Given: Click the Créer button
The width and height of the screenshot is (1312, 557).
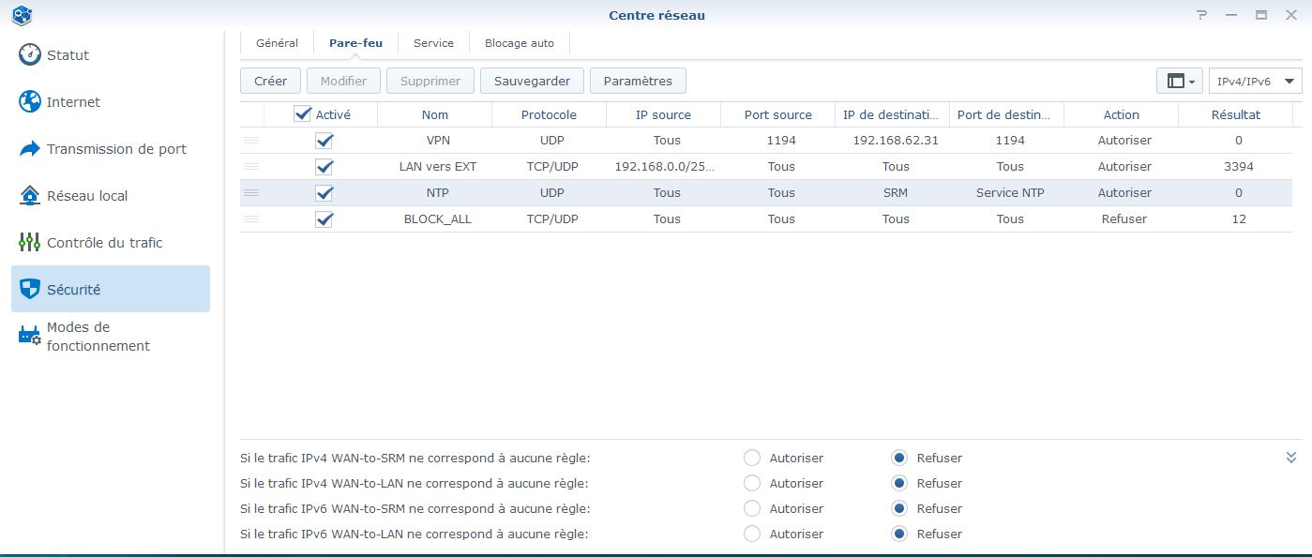Looking at the screenshot, I should [270, 81].
